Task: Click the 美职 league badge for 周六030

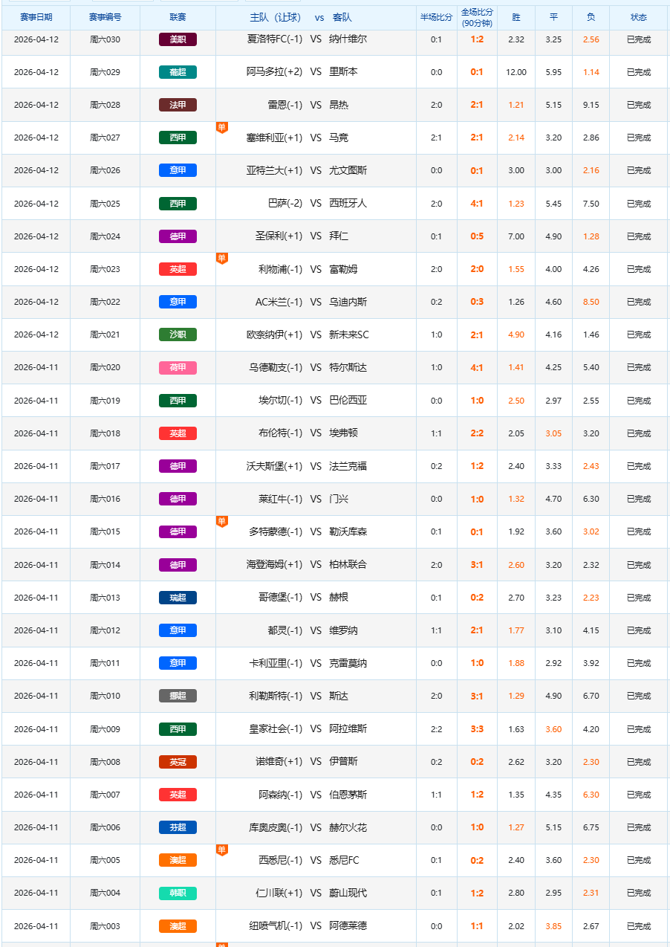Action: (x=178, y=39)
